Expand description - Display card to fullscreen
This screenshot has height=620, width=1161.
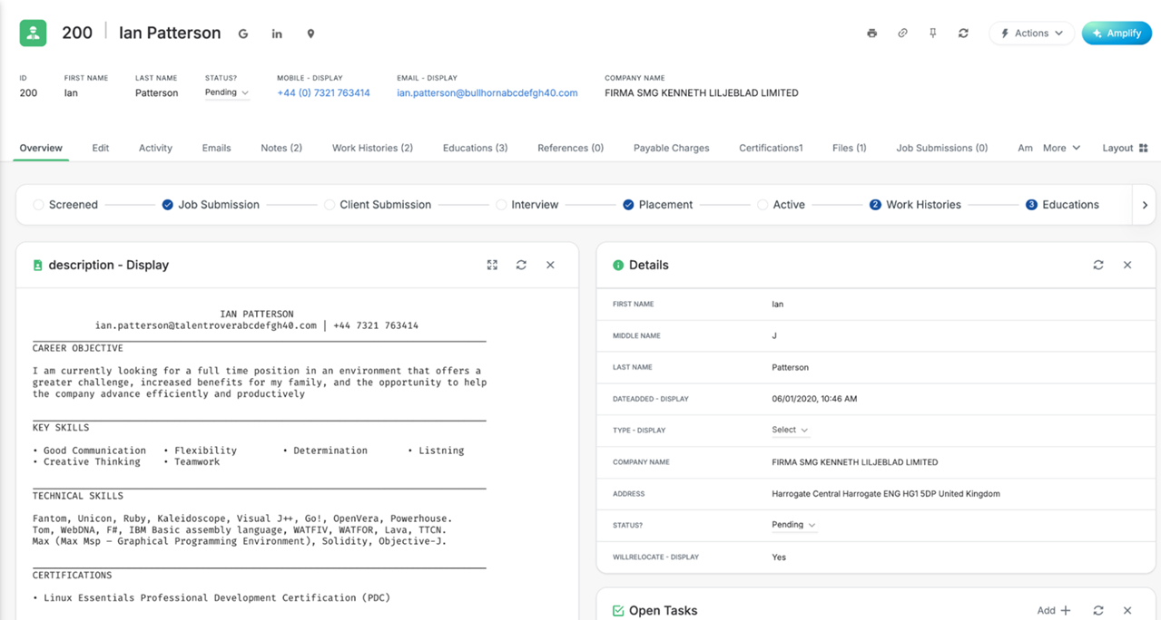[x=492, y=265]
